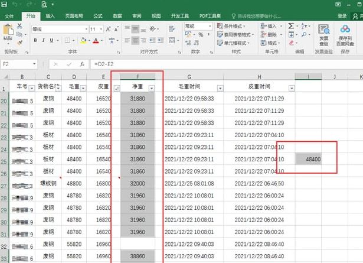Open the 开发工具 tab

click(180, 16)
